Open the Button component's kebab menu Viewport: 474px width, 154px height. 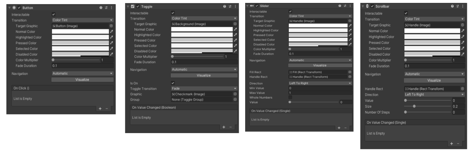[x=112, y=8]
